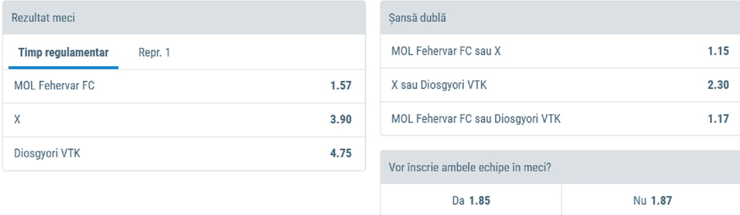This screenshot has height=215, width=740.
Task: Click the 1.57 odds value
Action: 341,86
